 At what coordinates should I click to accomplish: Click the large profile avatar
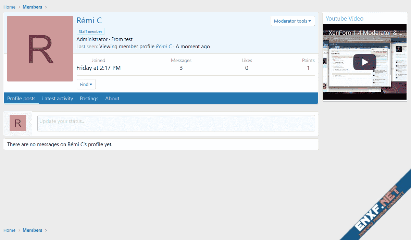[40, 49]
